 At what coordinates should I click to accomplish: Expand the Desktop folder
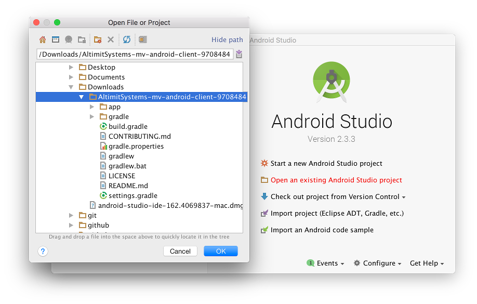tap(71, 67)
